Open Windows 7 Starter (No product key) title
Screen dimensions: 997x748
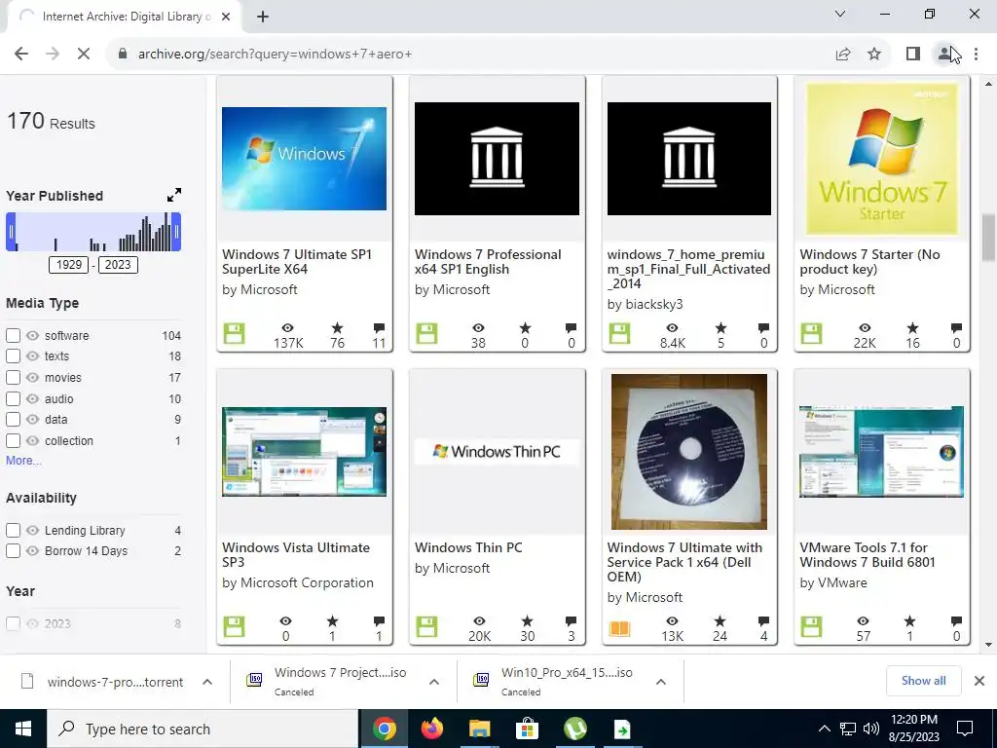click(869, 261)
